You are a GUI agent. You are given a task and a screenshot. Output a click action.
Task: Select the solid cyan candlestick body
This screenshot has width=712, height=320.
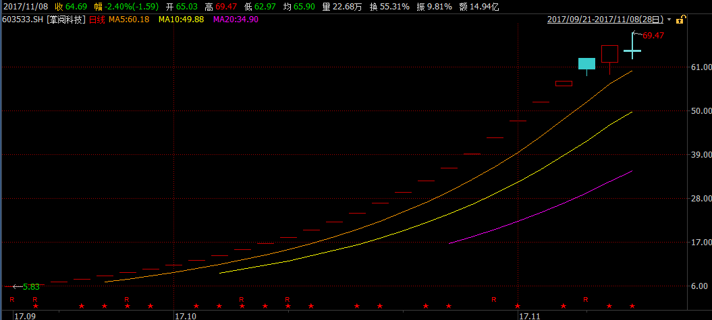pyautogui.click(x=586, y=64)
